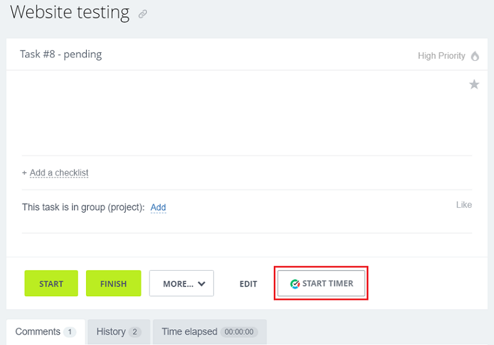494x345 pixels.
Task: Click the START TIMER button
Action: point(321,283)
